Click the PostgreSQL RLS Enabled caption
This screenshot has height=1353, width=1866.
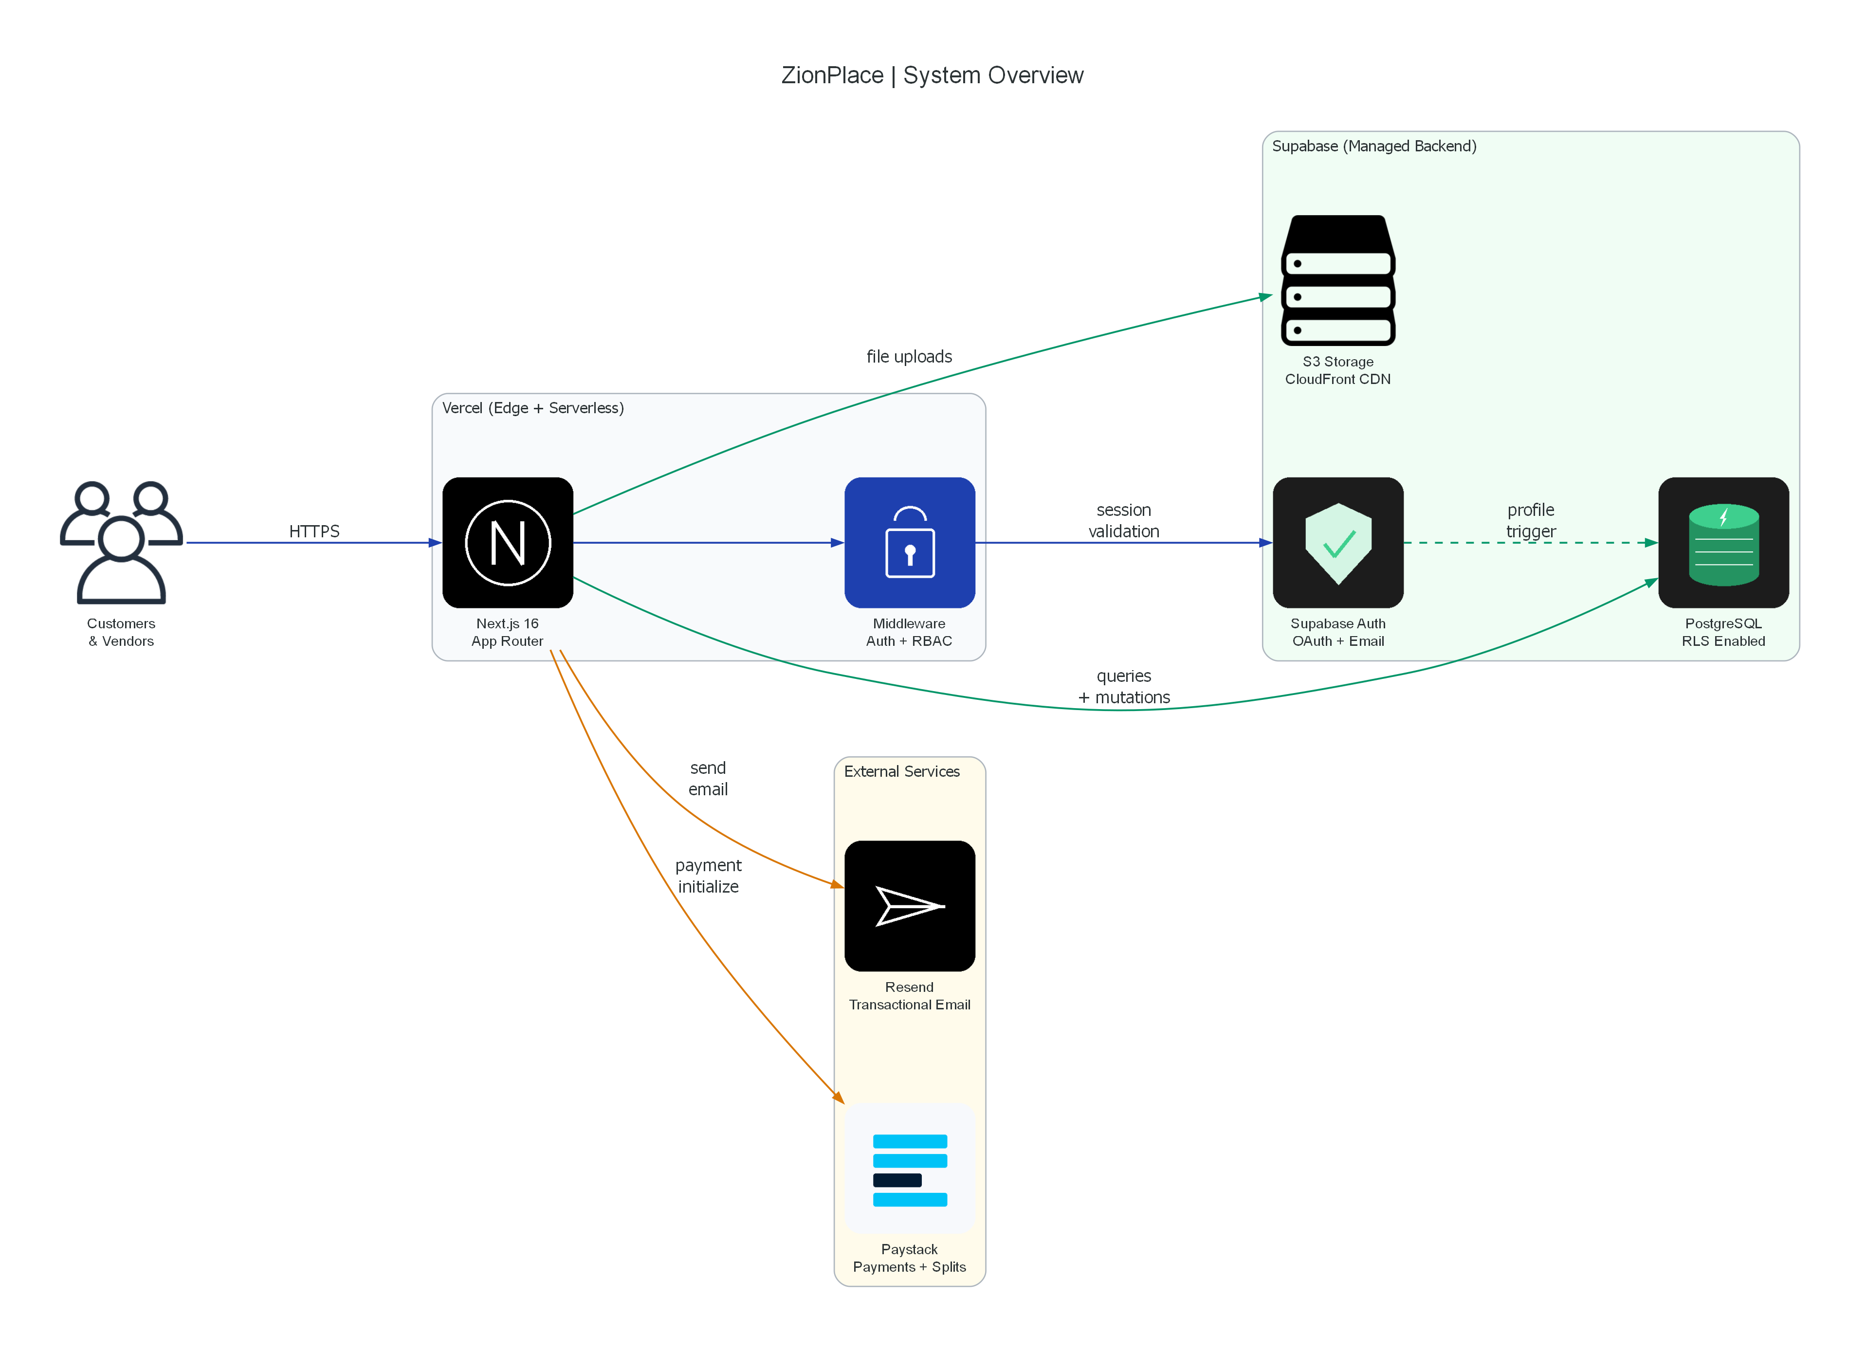tap(1723, 633)
